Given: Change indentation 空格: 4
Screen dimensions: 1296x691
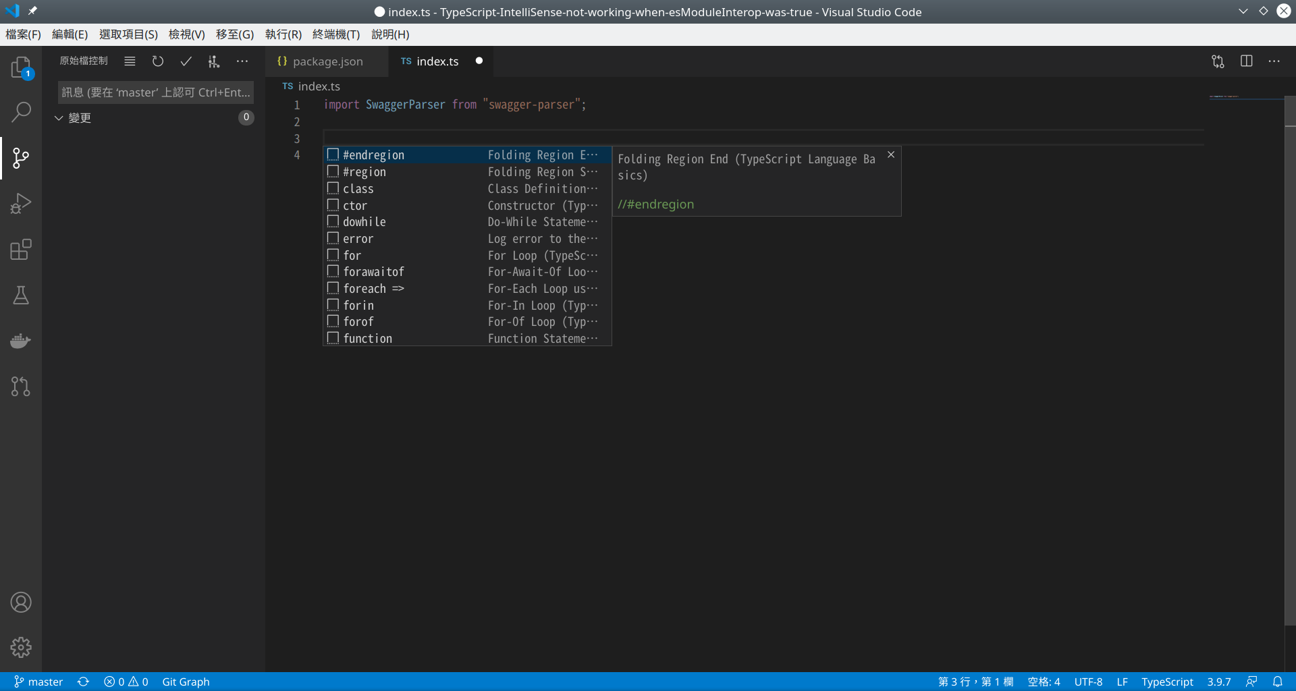Looking at the screenshot, I should [x=1044, y=682].
